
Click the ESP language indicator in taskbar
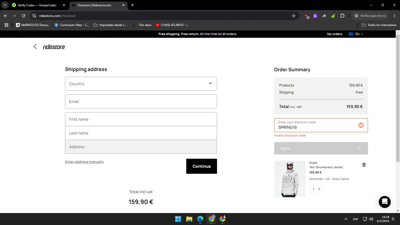(355, 219)
